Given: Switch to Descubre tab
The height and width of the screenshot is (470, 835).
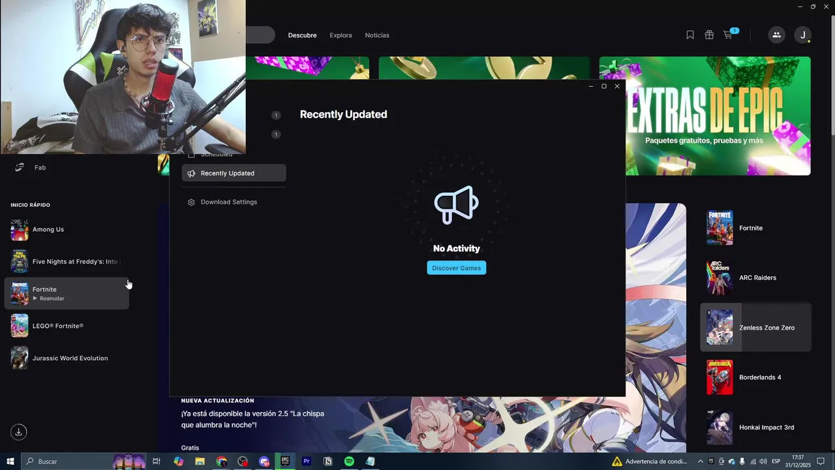Looking at the screenshot, I should (x=303, y=35).
